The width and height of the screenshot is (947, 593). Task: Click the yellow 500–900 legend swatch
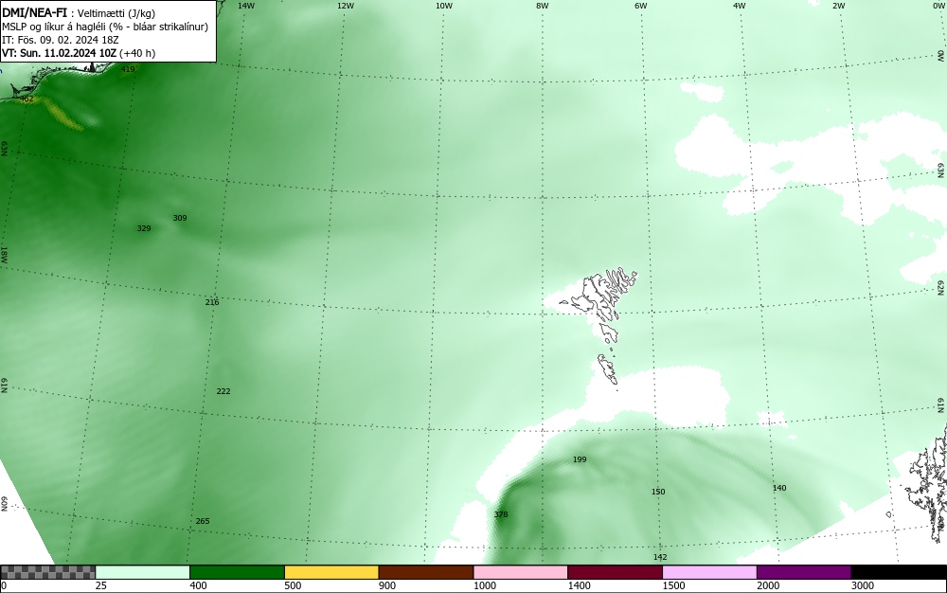click(x=331, y=572)
